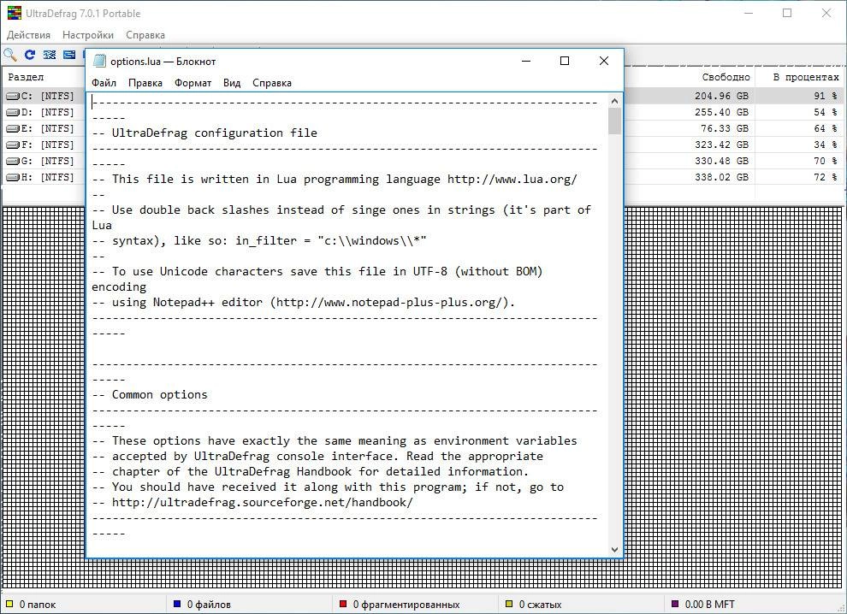Sort volumes by Свободно column header
Image resolution: width=847 pixels, height=614 pixels.
tap(726, 77)
